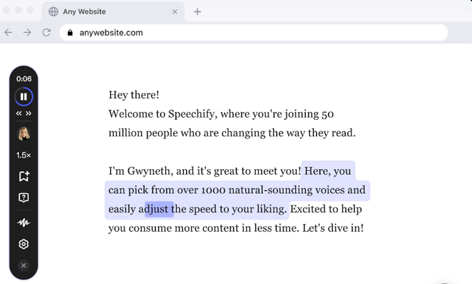The width and height of the screenshot is (472, 284).
Task: Click the "Hey there!" line
Action: (134, 95)
